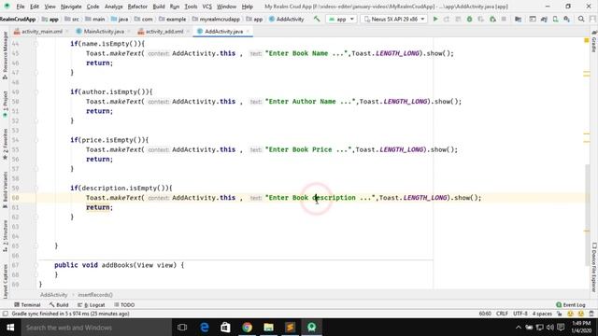The width and height of the screenshot is (598, 336).
Task: Open the Project tool window side tab
Action: (x=5, y=104)
